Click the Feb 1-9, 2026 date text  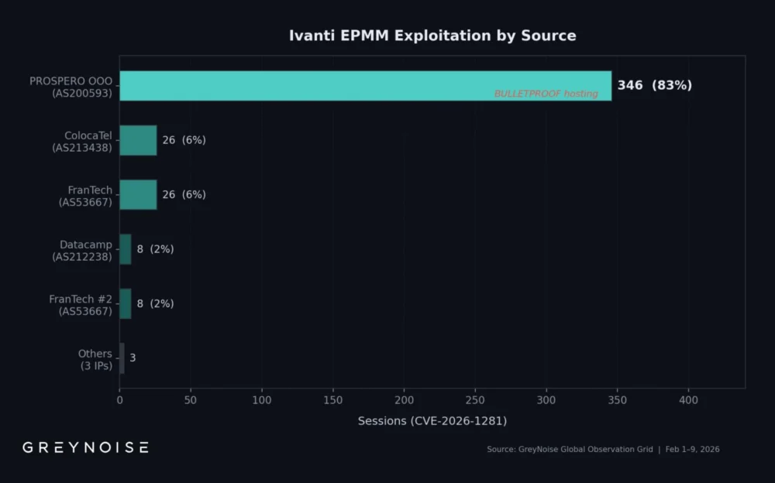[x=691, y=449]
